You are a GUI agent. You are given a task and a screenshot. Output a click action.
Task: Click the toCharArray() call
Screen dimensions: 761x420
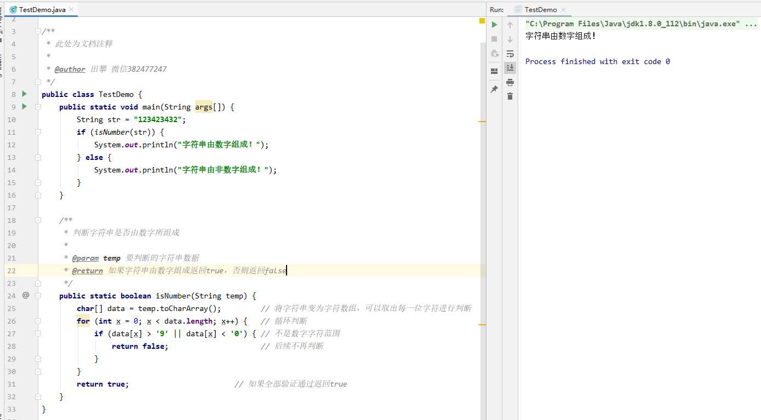click(188, 308)
